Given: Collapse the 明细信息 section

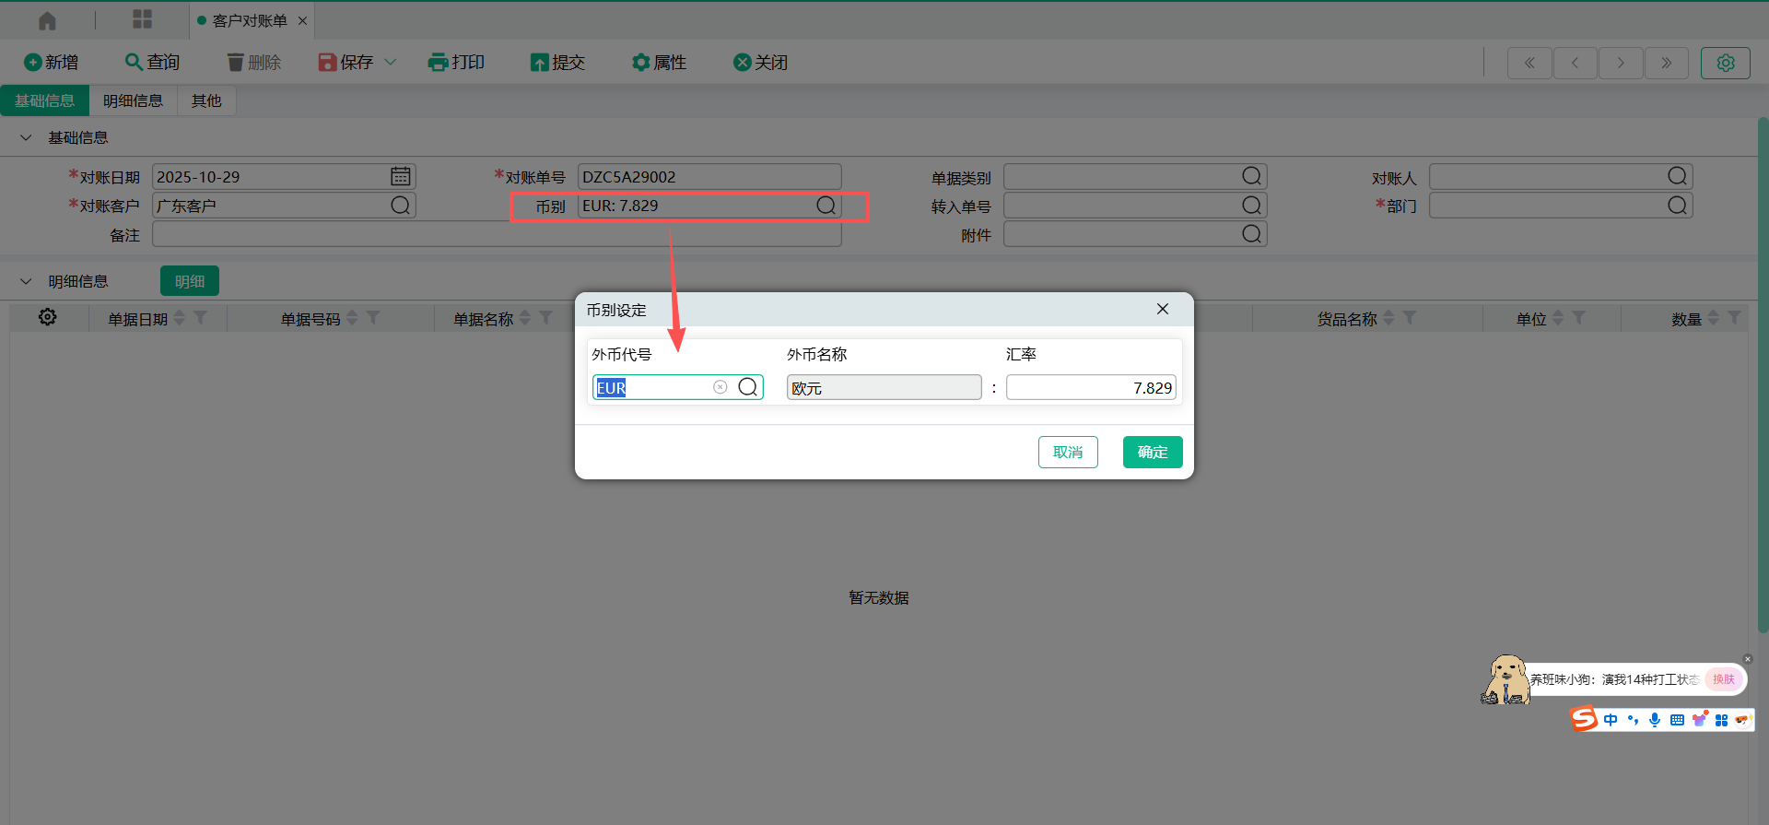Looking at the screenshot, I should click(x=26, y=281).
